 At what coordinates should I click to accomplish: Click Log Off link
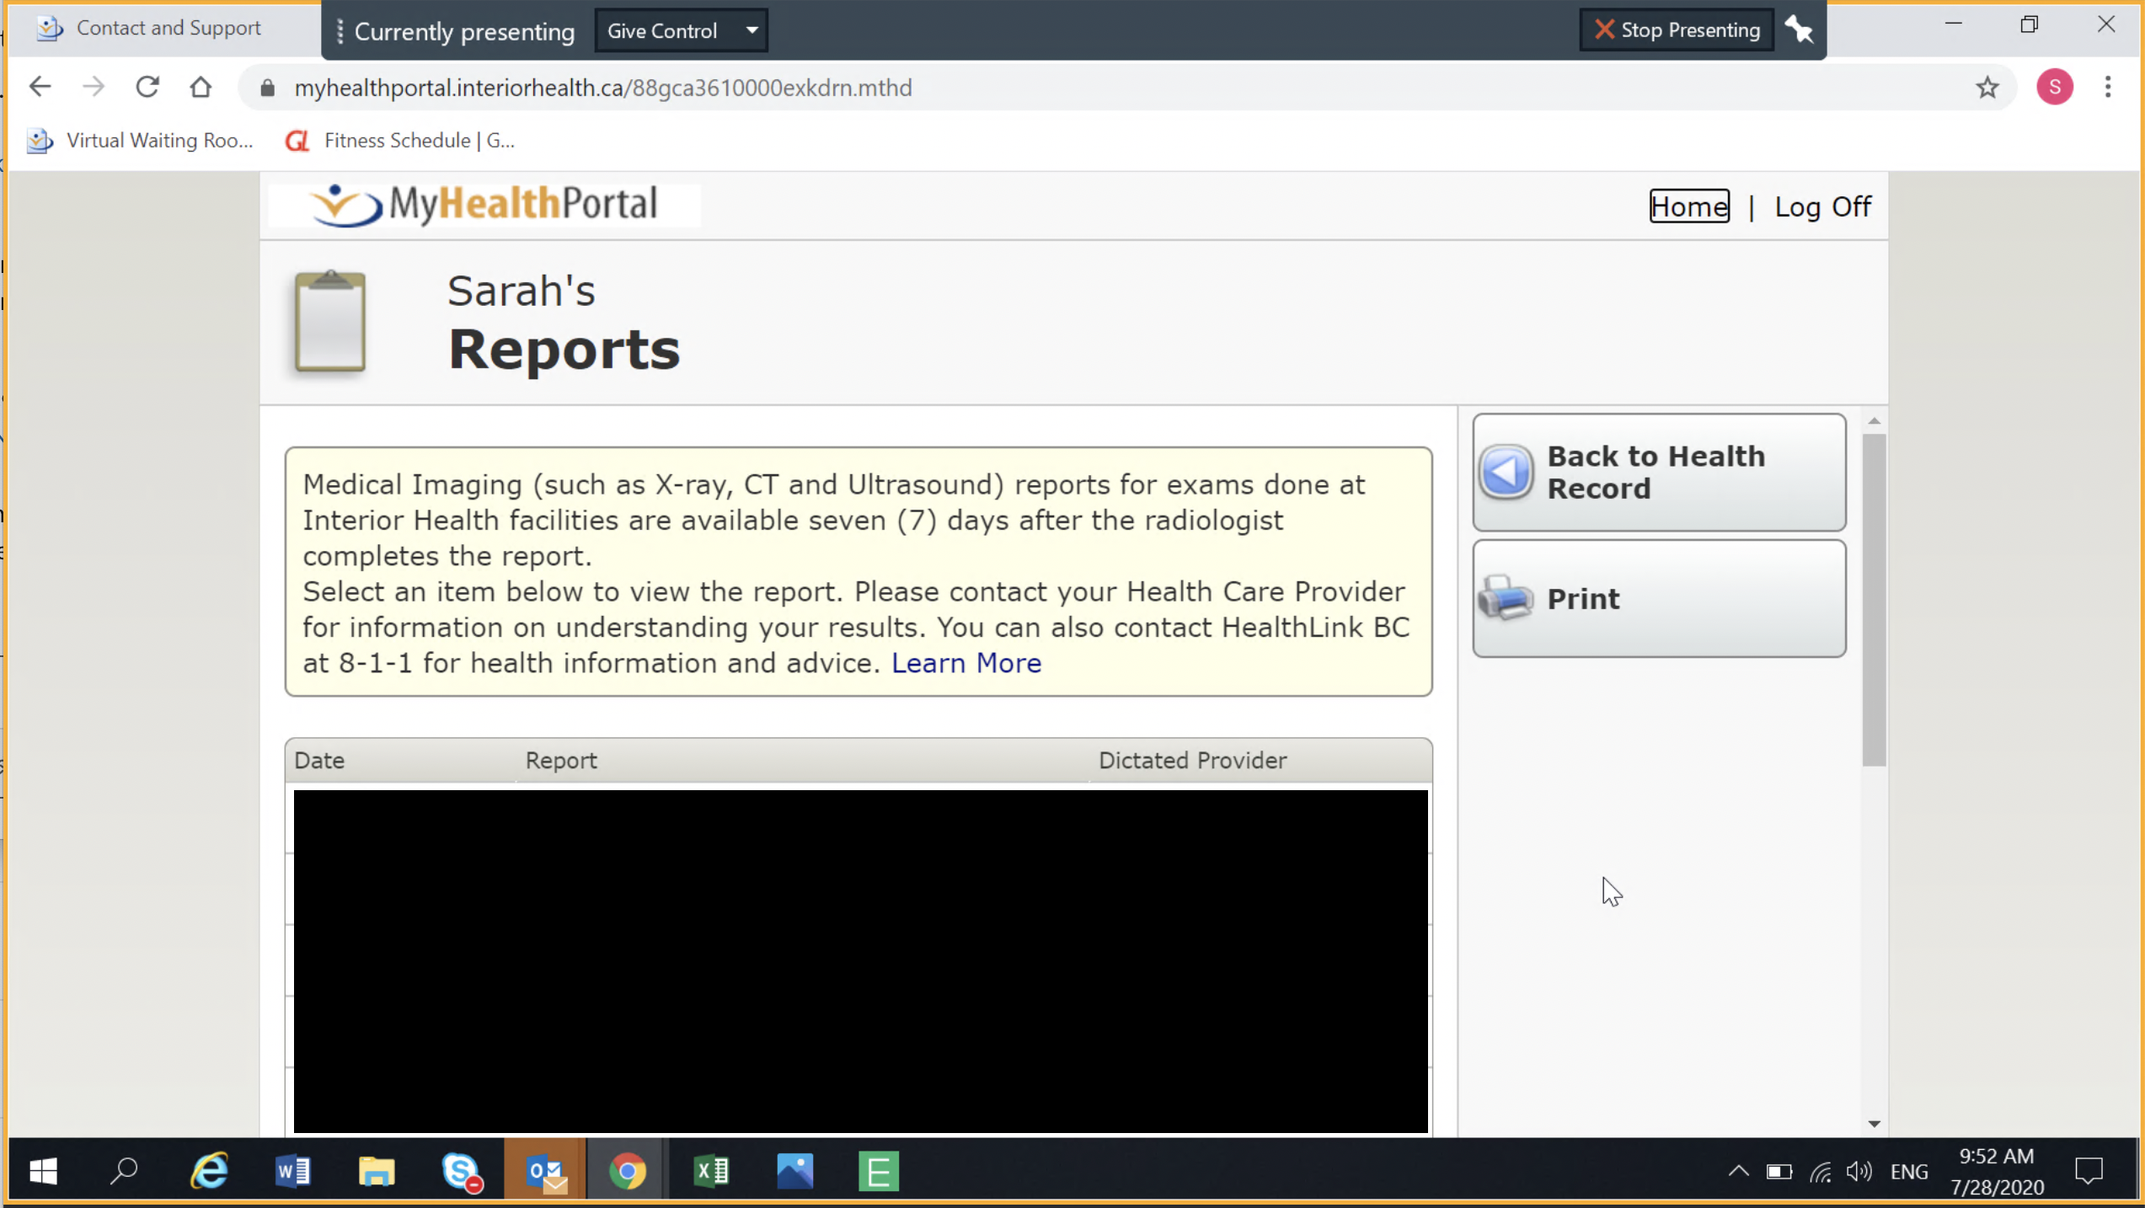coord(1822,206)
